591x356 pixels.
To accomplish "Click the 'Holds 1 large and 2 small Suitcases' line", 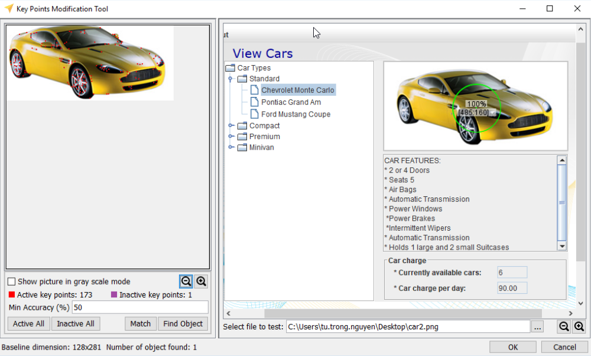I will pyautogui.click(x=447, y=247).
